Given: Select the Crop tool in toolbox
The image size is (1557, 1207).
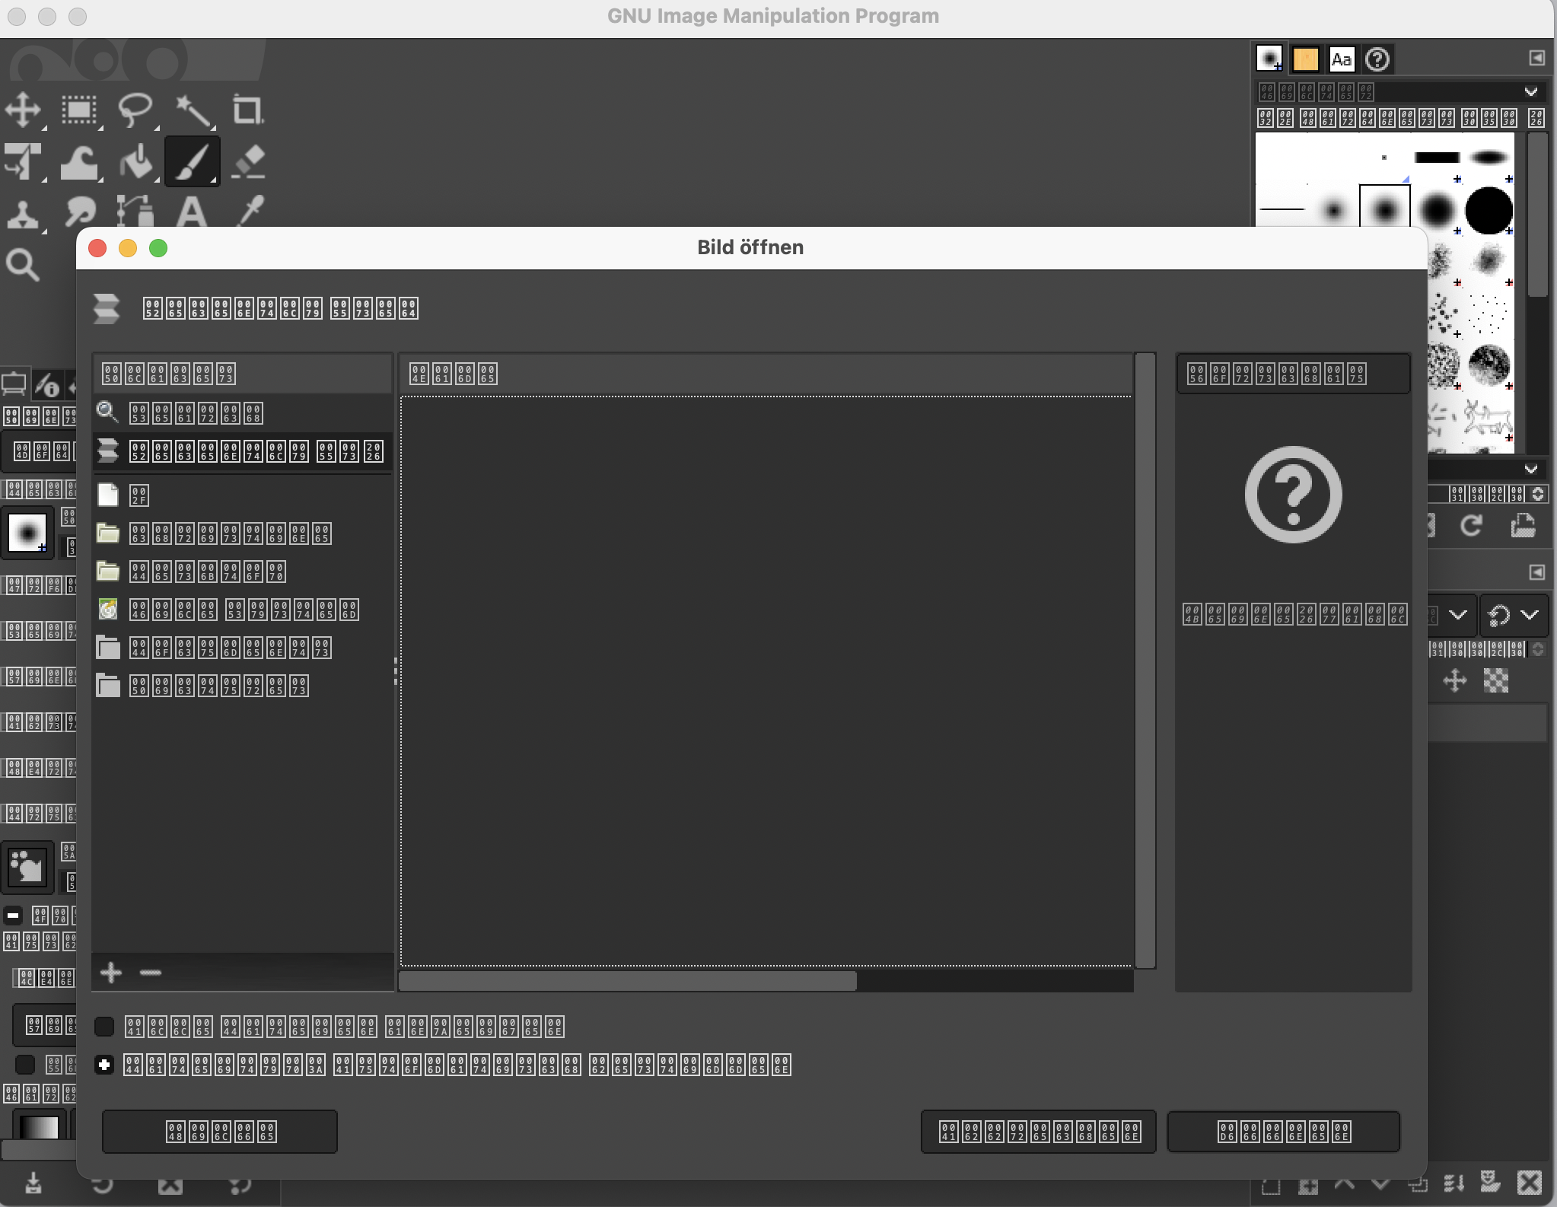Looking at the screenshot, I should point(247,110).
